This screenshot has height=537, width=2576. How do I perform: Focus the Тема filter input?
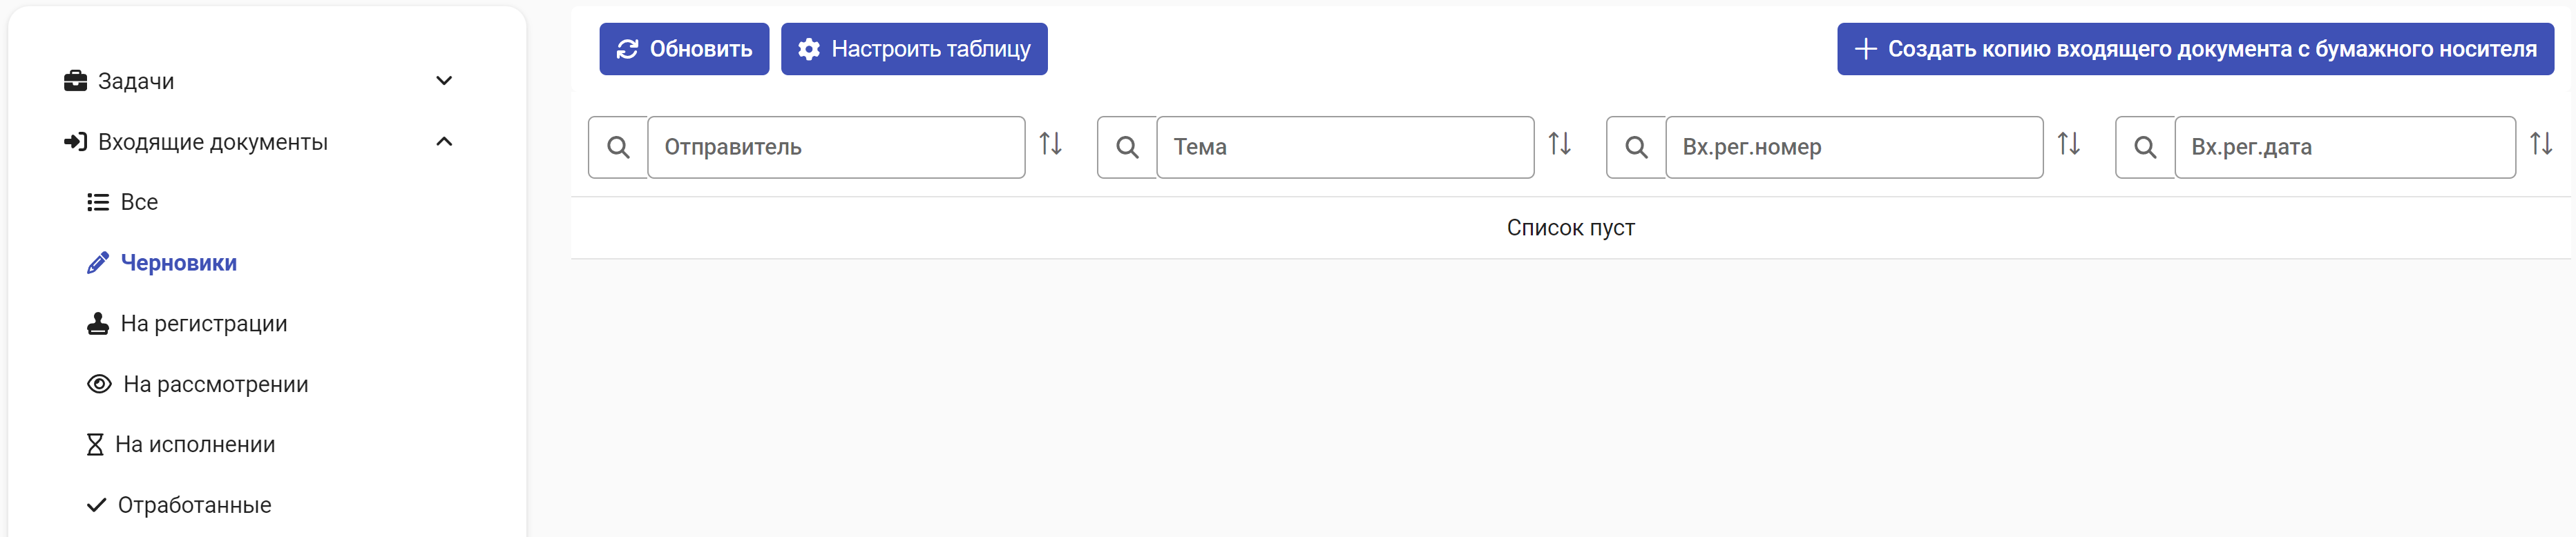point(1345,147)
